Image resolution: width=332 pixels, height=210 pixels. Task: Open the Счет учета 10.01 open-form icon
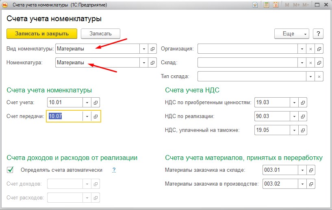(x=95, y=103)
